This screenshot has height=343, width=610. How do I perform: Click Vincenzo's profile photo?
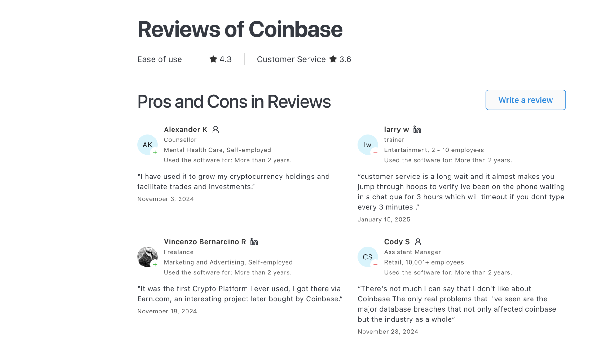(x=147, y=257)
